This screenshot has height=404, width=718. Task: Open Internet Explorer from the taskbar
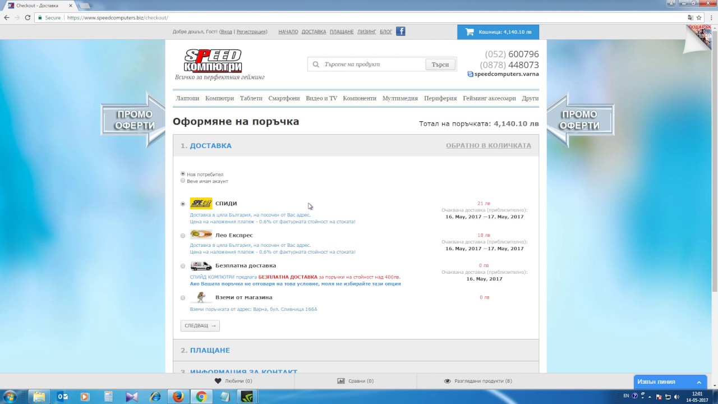(x=155, y=397)
